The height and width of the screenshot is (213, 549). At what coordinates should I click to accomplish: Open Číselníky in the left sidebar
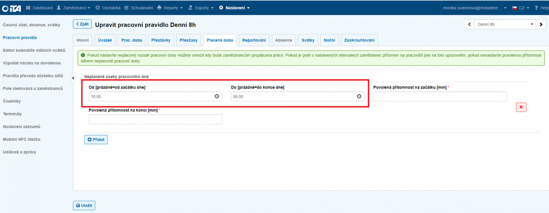[x=12, y=101]
